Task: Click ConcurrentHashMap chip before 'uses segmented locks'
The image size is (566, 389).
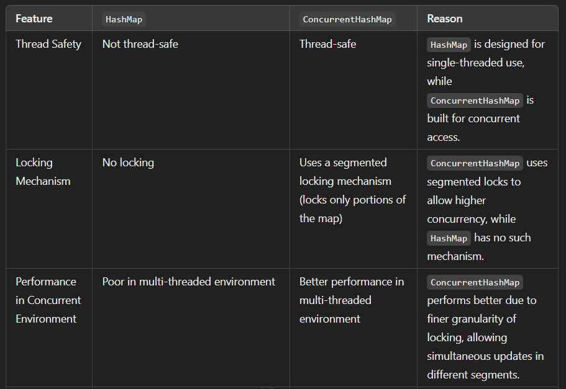Action: [x=475, y=163]
